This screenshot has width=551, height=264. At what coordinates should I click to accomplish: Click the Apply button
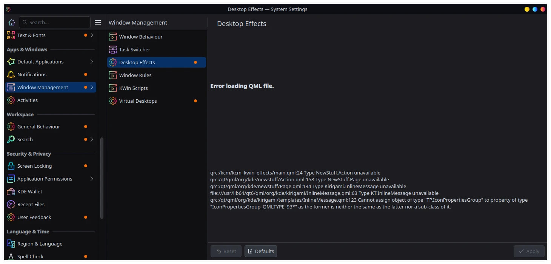[x=529, y=251]
